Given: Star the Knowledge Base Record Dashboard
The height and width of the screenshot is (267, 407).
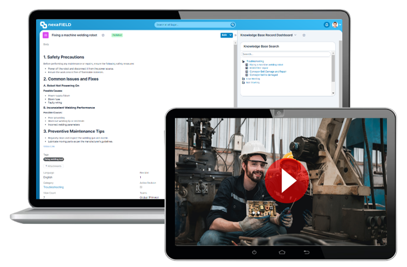Looking at the screenshot, I should click(x=304, y=35).
